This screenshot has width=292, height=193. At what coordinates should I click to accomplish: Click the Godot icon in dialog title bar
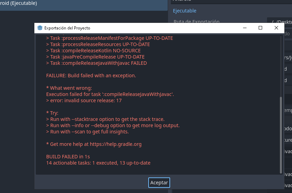click(40, 28)
